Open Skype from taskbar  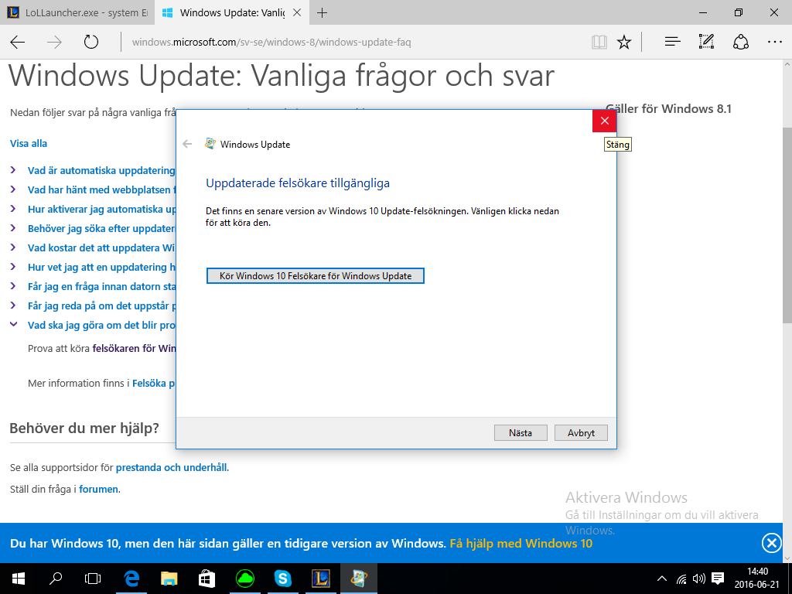click(x=283, y=579)
